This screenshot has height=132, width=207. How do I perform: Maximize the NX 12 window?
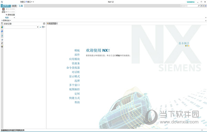pyautogui.click(x=201, y=2)
